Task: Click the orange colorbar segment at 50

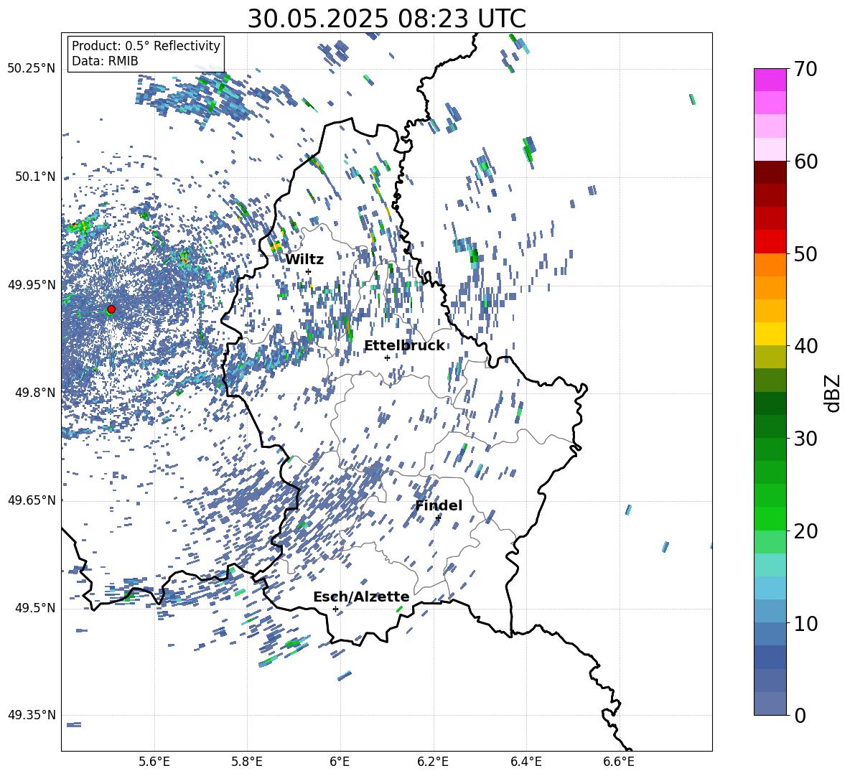Action: tap(770, 264)
